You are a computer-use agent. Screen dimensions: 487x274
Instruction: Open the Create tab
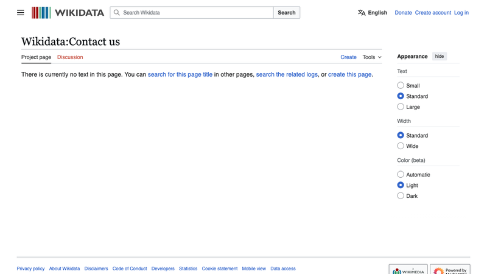pyautogui.click(x=348, y=57)
